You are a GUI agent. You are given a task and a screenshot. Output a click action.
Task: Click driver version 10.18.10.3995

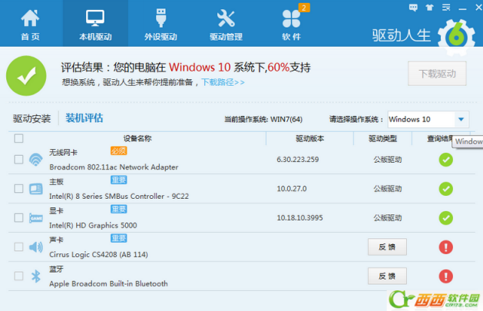click(299, 218)
